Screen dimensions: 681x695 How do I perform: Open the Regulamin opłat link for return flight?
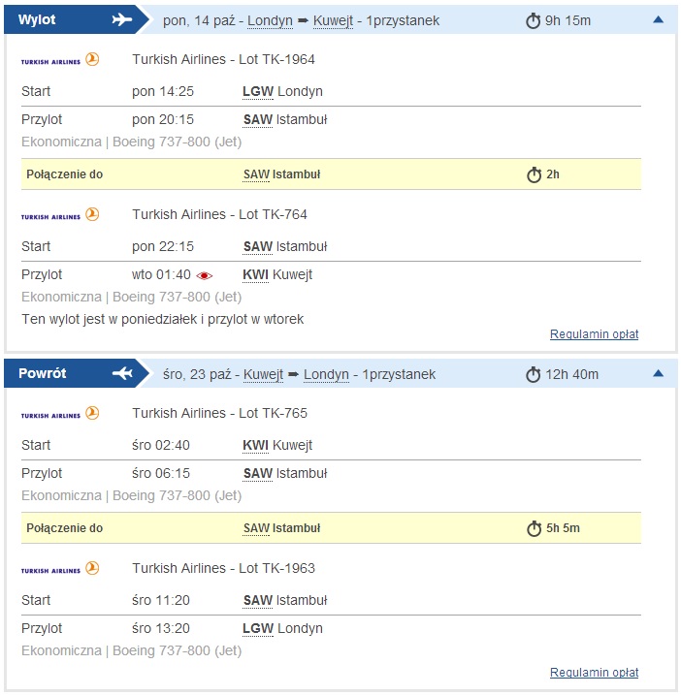point(594,673)
